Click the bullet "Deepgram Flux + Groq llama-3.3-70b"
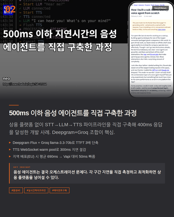Image resolution: width=174 pixels, height=217 pixels. 55,143
